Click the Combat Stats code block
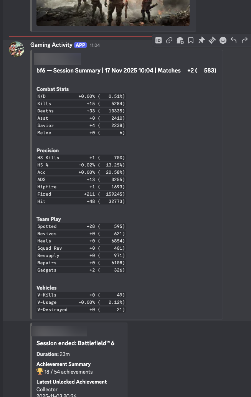This screenshot has width=251, height=397. pyautogui.click(x=81, y=114)
